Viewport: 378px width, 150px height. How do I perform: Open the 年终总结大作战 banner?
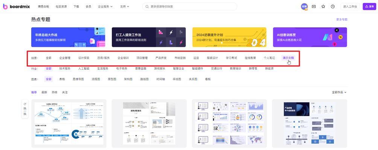click(x=68, y=37)
